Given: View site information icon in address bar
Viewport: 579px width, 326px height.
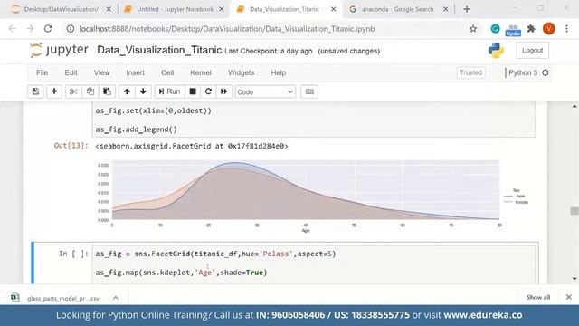Looking at the screenshot, I should coord(71,28).
